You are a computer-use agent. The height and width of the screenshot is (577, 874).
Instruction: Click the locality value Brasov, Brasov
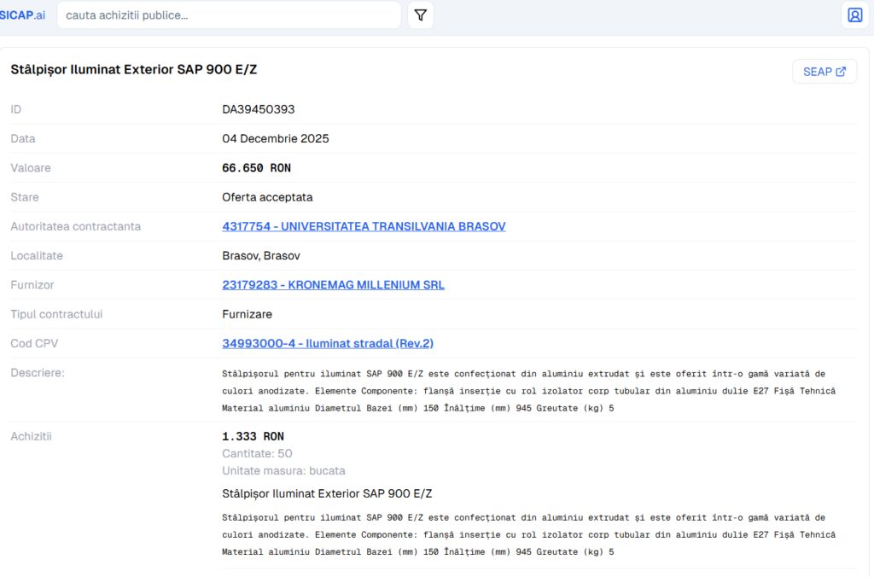(x=261, y=256)
